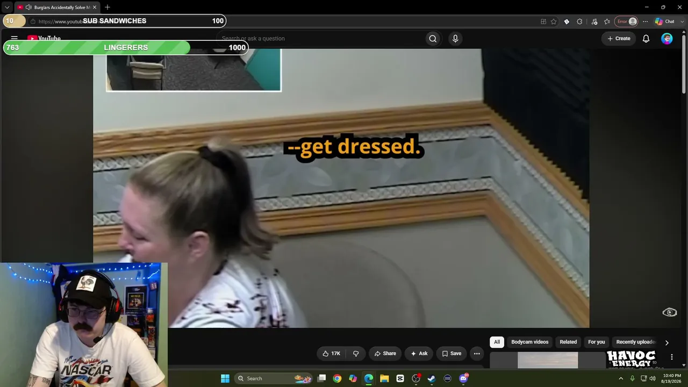Open CapCut from the taskbar
688x387 pixels.
coord(400,378)
